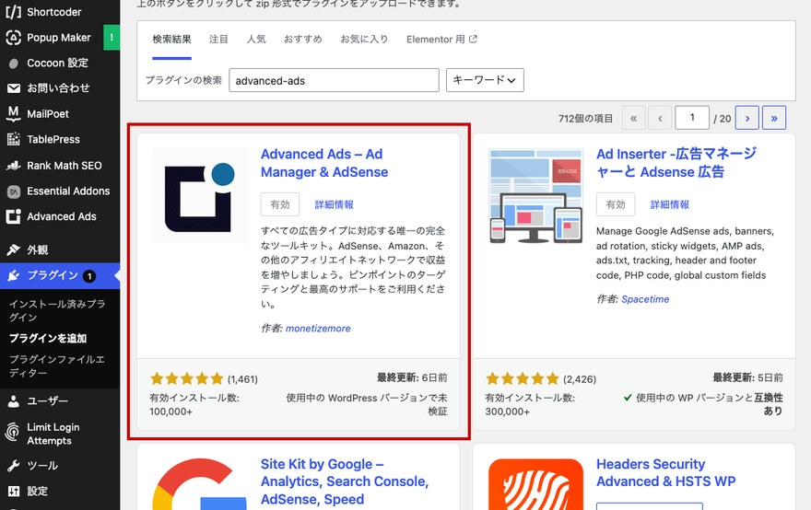Open Advanced Ads – Ad Manager & AdSense title
Screen dimensions: 811x510
click(324, 163)
